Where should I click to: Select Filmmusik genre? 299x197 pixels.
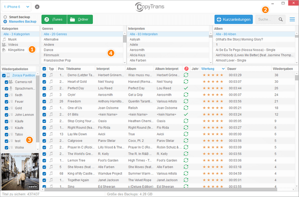coord(82,55)
